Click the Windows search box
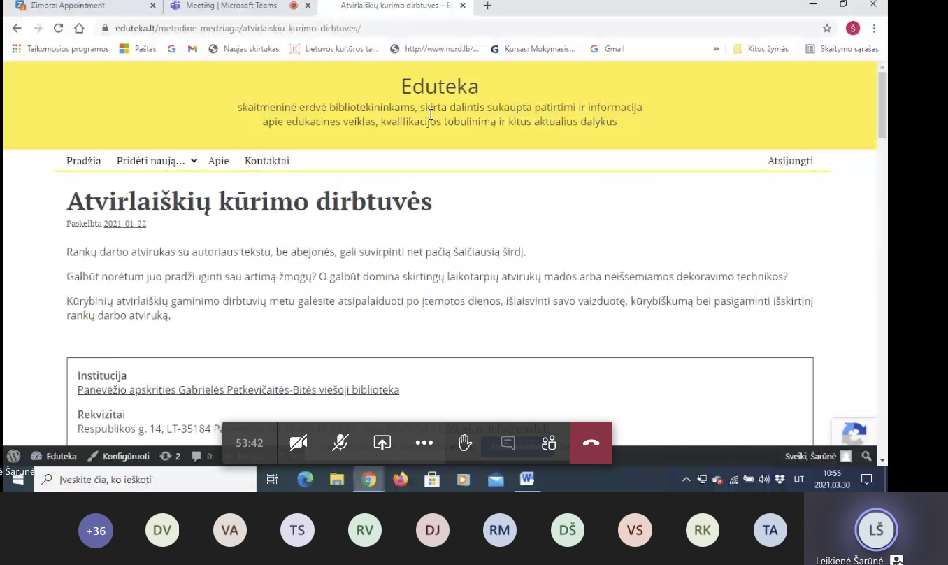Viewport: 948px width, 565px height. [146, 480]
